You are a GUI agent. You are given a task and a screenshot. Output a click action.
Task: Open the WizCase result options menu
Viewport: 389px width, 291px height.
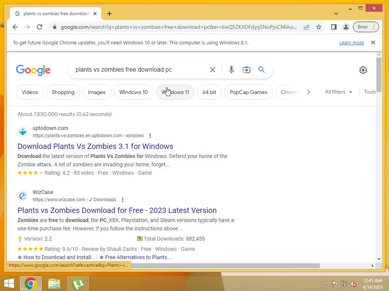click(123, 200)
